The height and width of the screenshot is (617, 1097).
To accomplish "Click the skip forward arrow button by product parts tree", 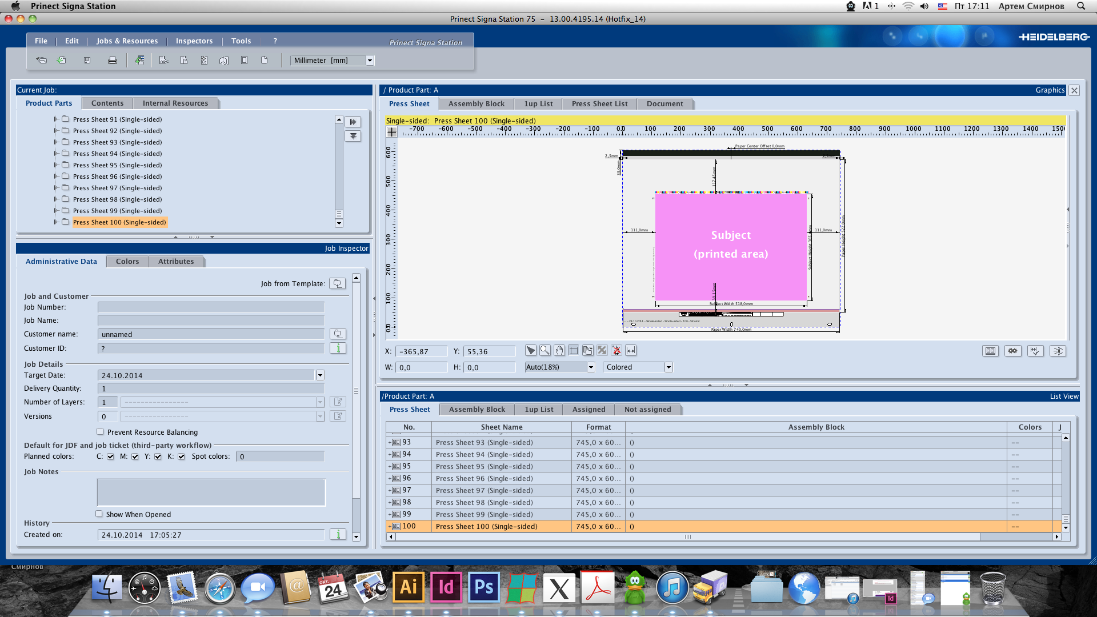I will [x=353, y=122].
